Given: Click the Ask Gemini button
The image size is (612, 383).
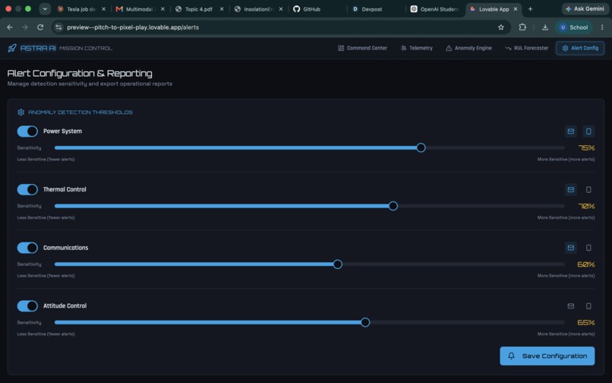Looking at the screenshot, I should point(585,8).
